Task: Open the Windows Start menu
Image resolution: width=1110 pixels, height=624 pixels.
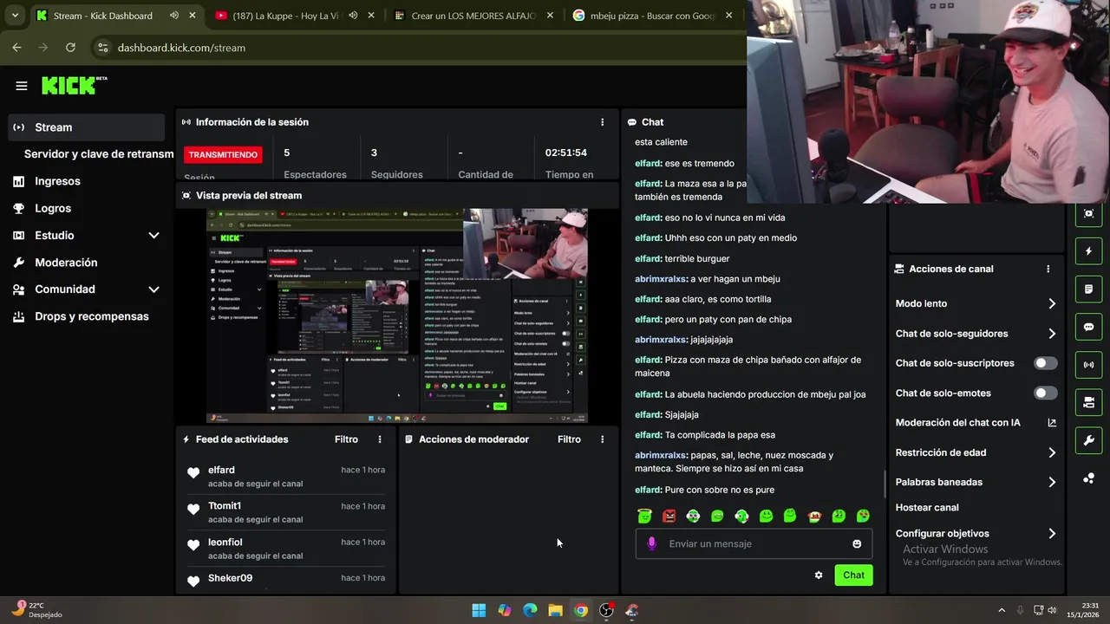Action: 479,610
